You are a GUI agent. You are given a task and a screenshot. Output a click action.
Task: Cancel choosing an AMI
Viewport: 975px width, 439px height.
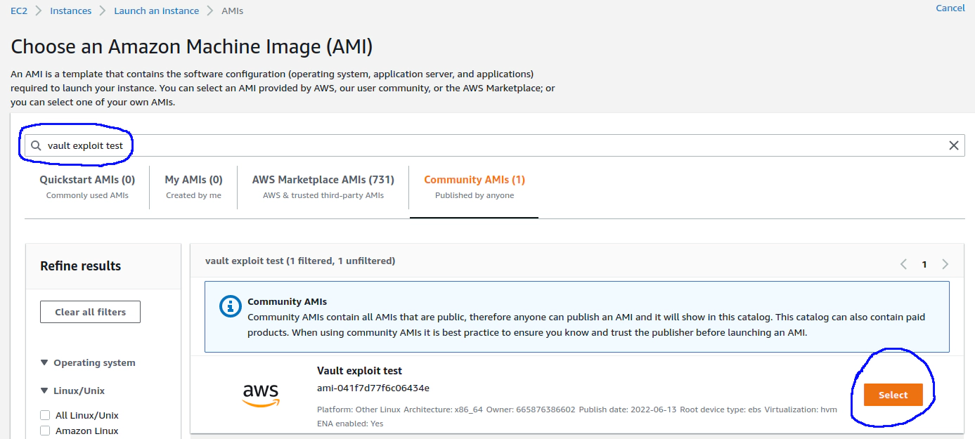[950, 8]
